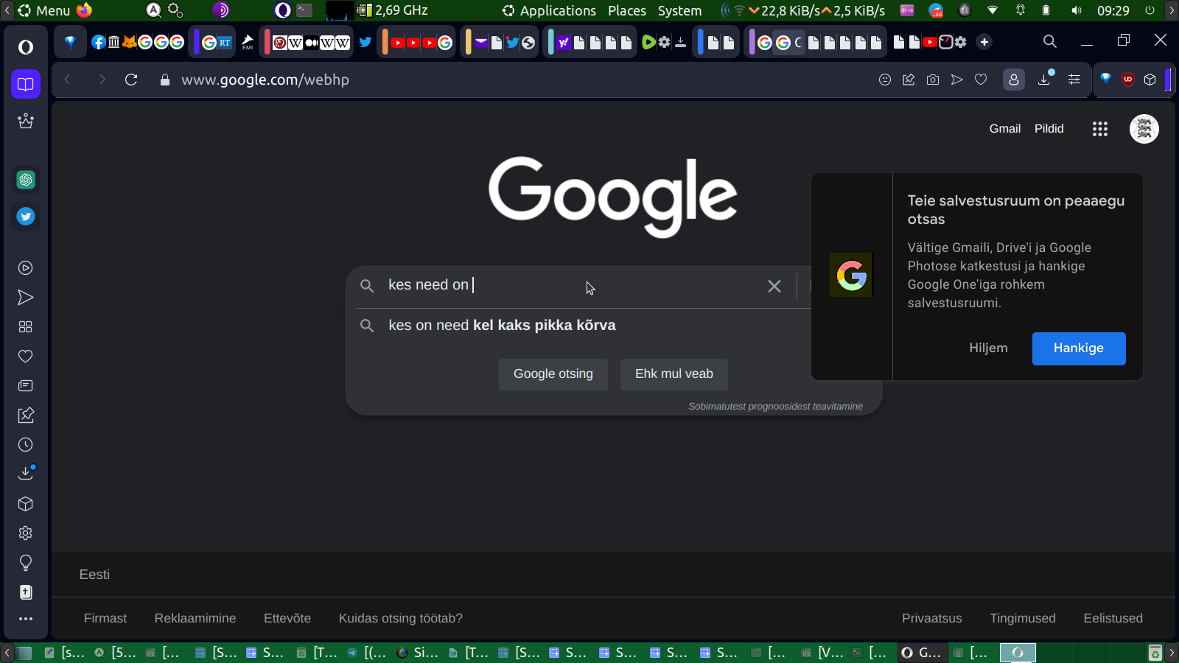Launch Firefox from the top panel
1179x663 pixels.
[84, 10]
